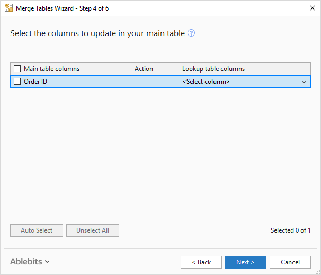Click the Action cell in the Order ID row
Viewport: 321px width, 275px height.
tap(156, 82)
